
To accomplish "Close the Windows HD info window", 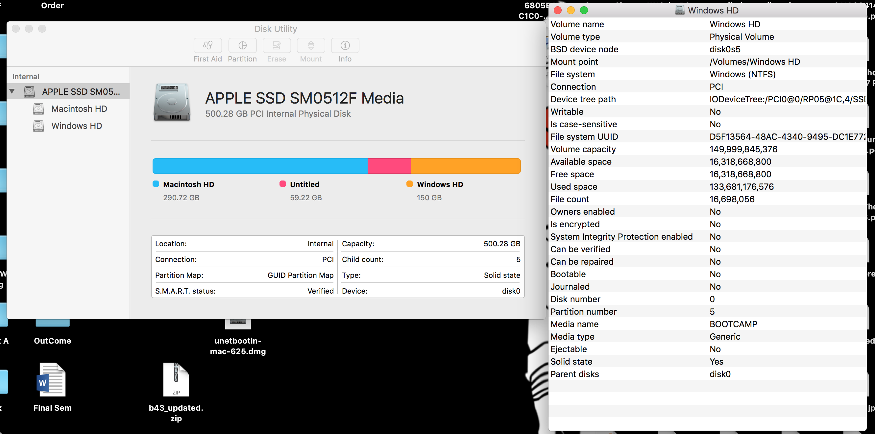I will click(557, 11).
